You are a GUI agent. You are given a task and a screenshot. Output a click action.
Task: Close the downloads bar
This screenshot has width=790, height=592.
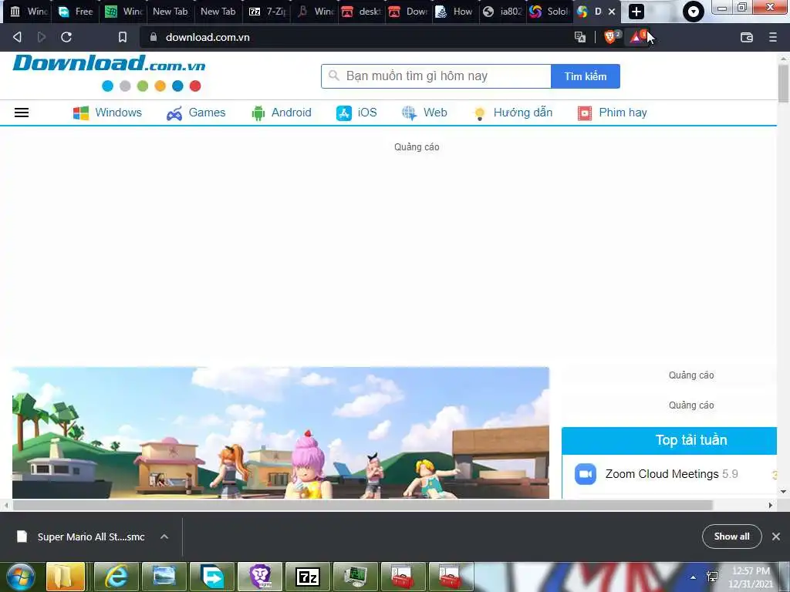(x=776, y=536)
